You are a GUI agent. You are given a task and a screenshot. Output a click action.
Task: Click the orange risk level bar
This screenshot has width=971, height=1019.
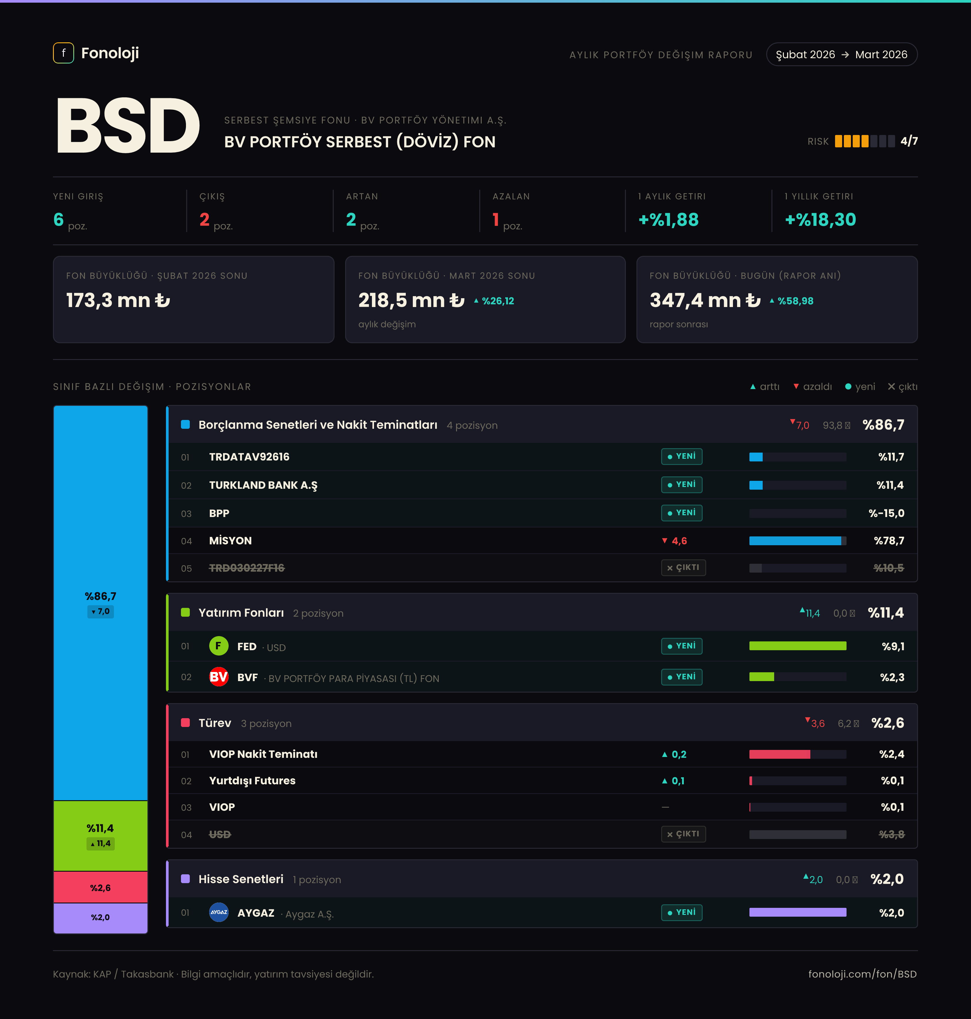(x=864, y=141)
